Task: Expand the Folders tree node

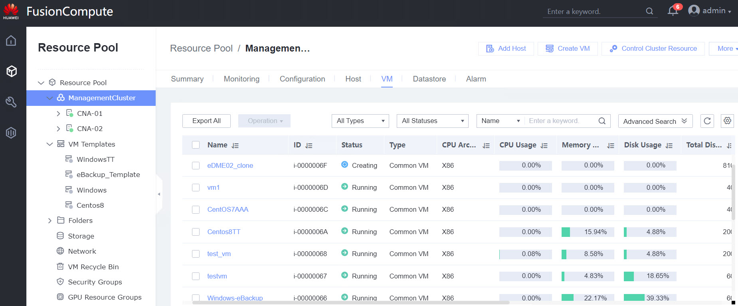Action: [49, 221]
